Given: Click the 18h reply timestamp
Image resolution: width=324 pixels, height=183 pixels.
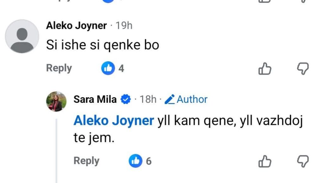Looking at the screenshot, I should 148,100.
